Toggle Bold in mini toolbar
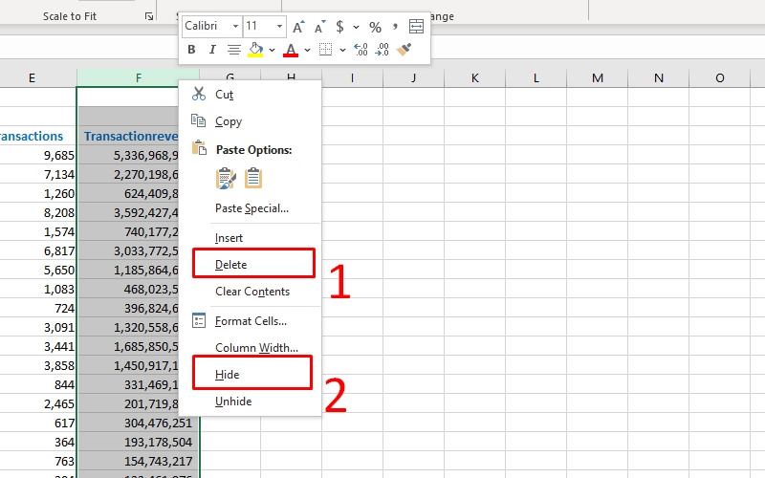Image resolution: width=765 pixels, height=478 pixels. tap(191, 50)
